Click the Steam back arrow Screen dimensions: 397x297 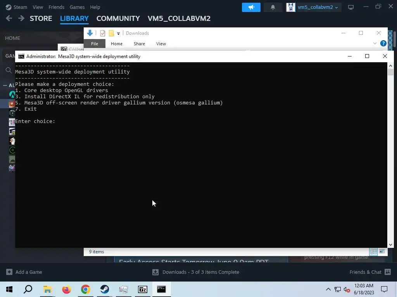tap(9, 18)
